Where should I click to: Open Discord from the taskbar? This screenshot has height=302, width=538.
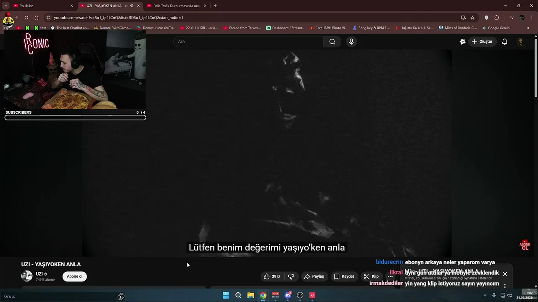tap(288, 295)
